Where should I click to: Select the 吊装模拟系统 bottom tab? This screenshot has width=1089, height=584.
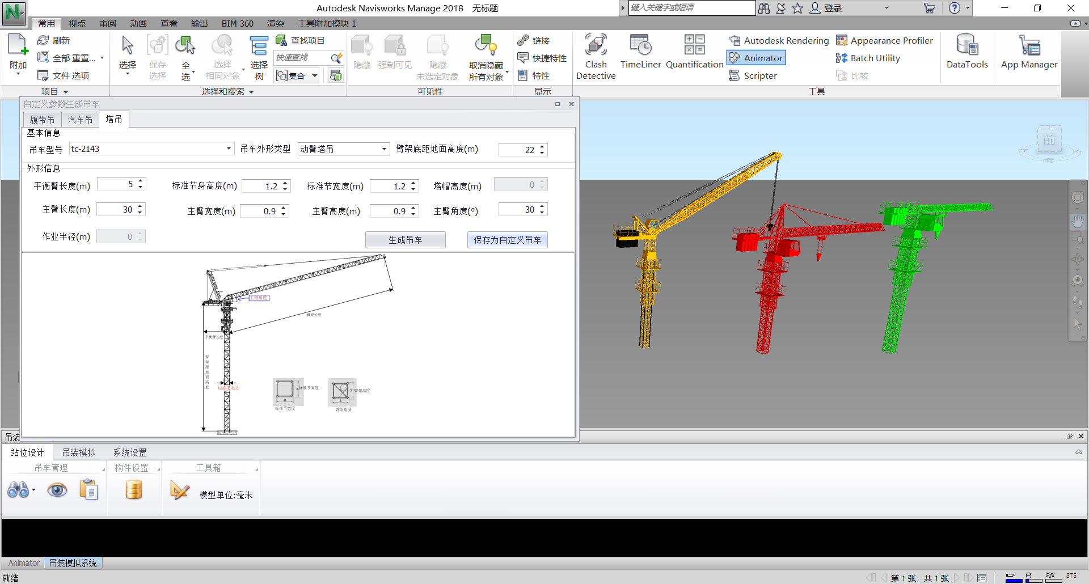[73, 563]
